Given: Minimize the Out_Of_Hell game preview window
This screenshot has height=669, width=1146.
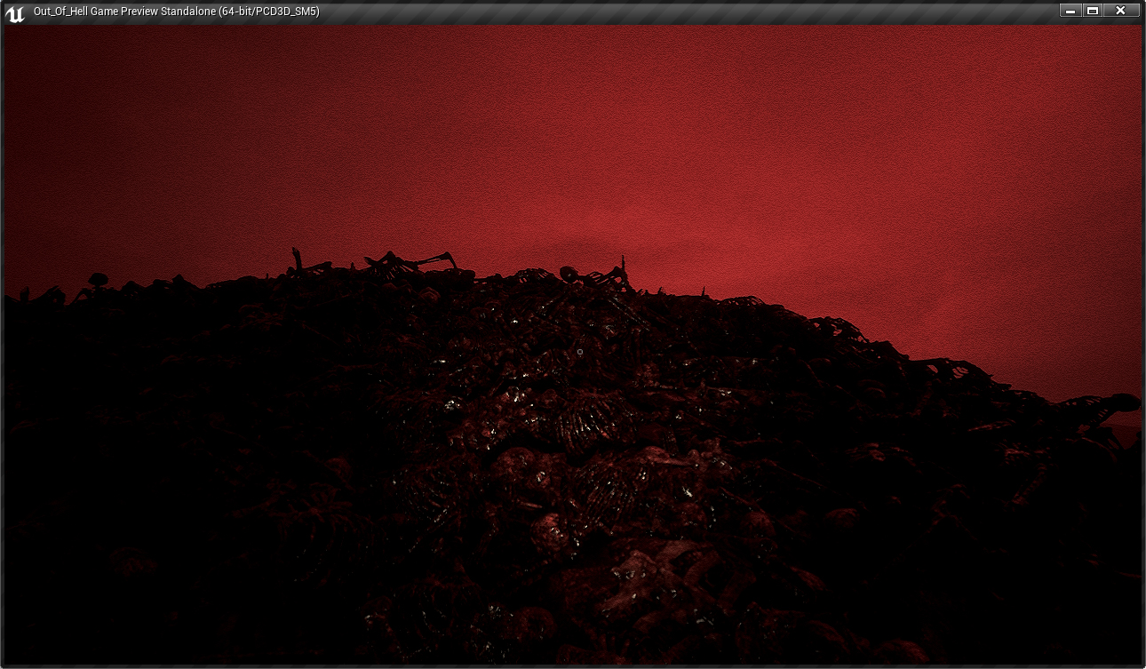Looking at the screenshot, I should click(1070, 11).
